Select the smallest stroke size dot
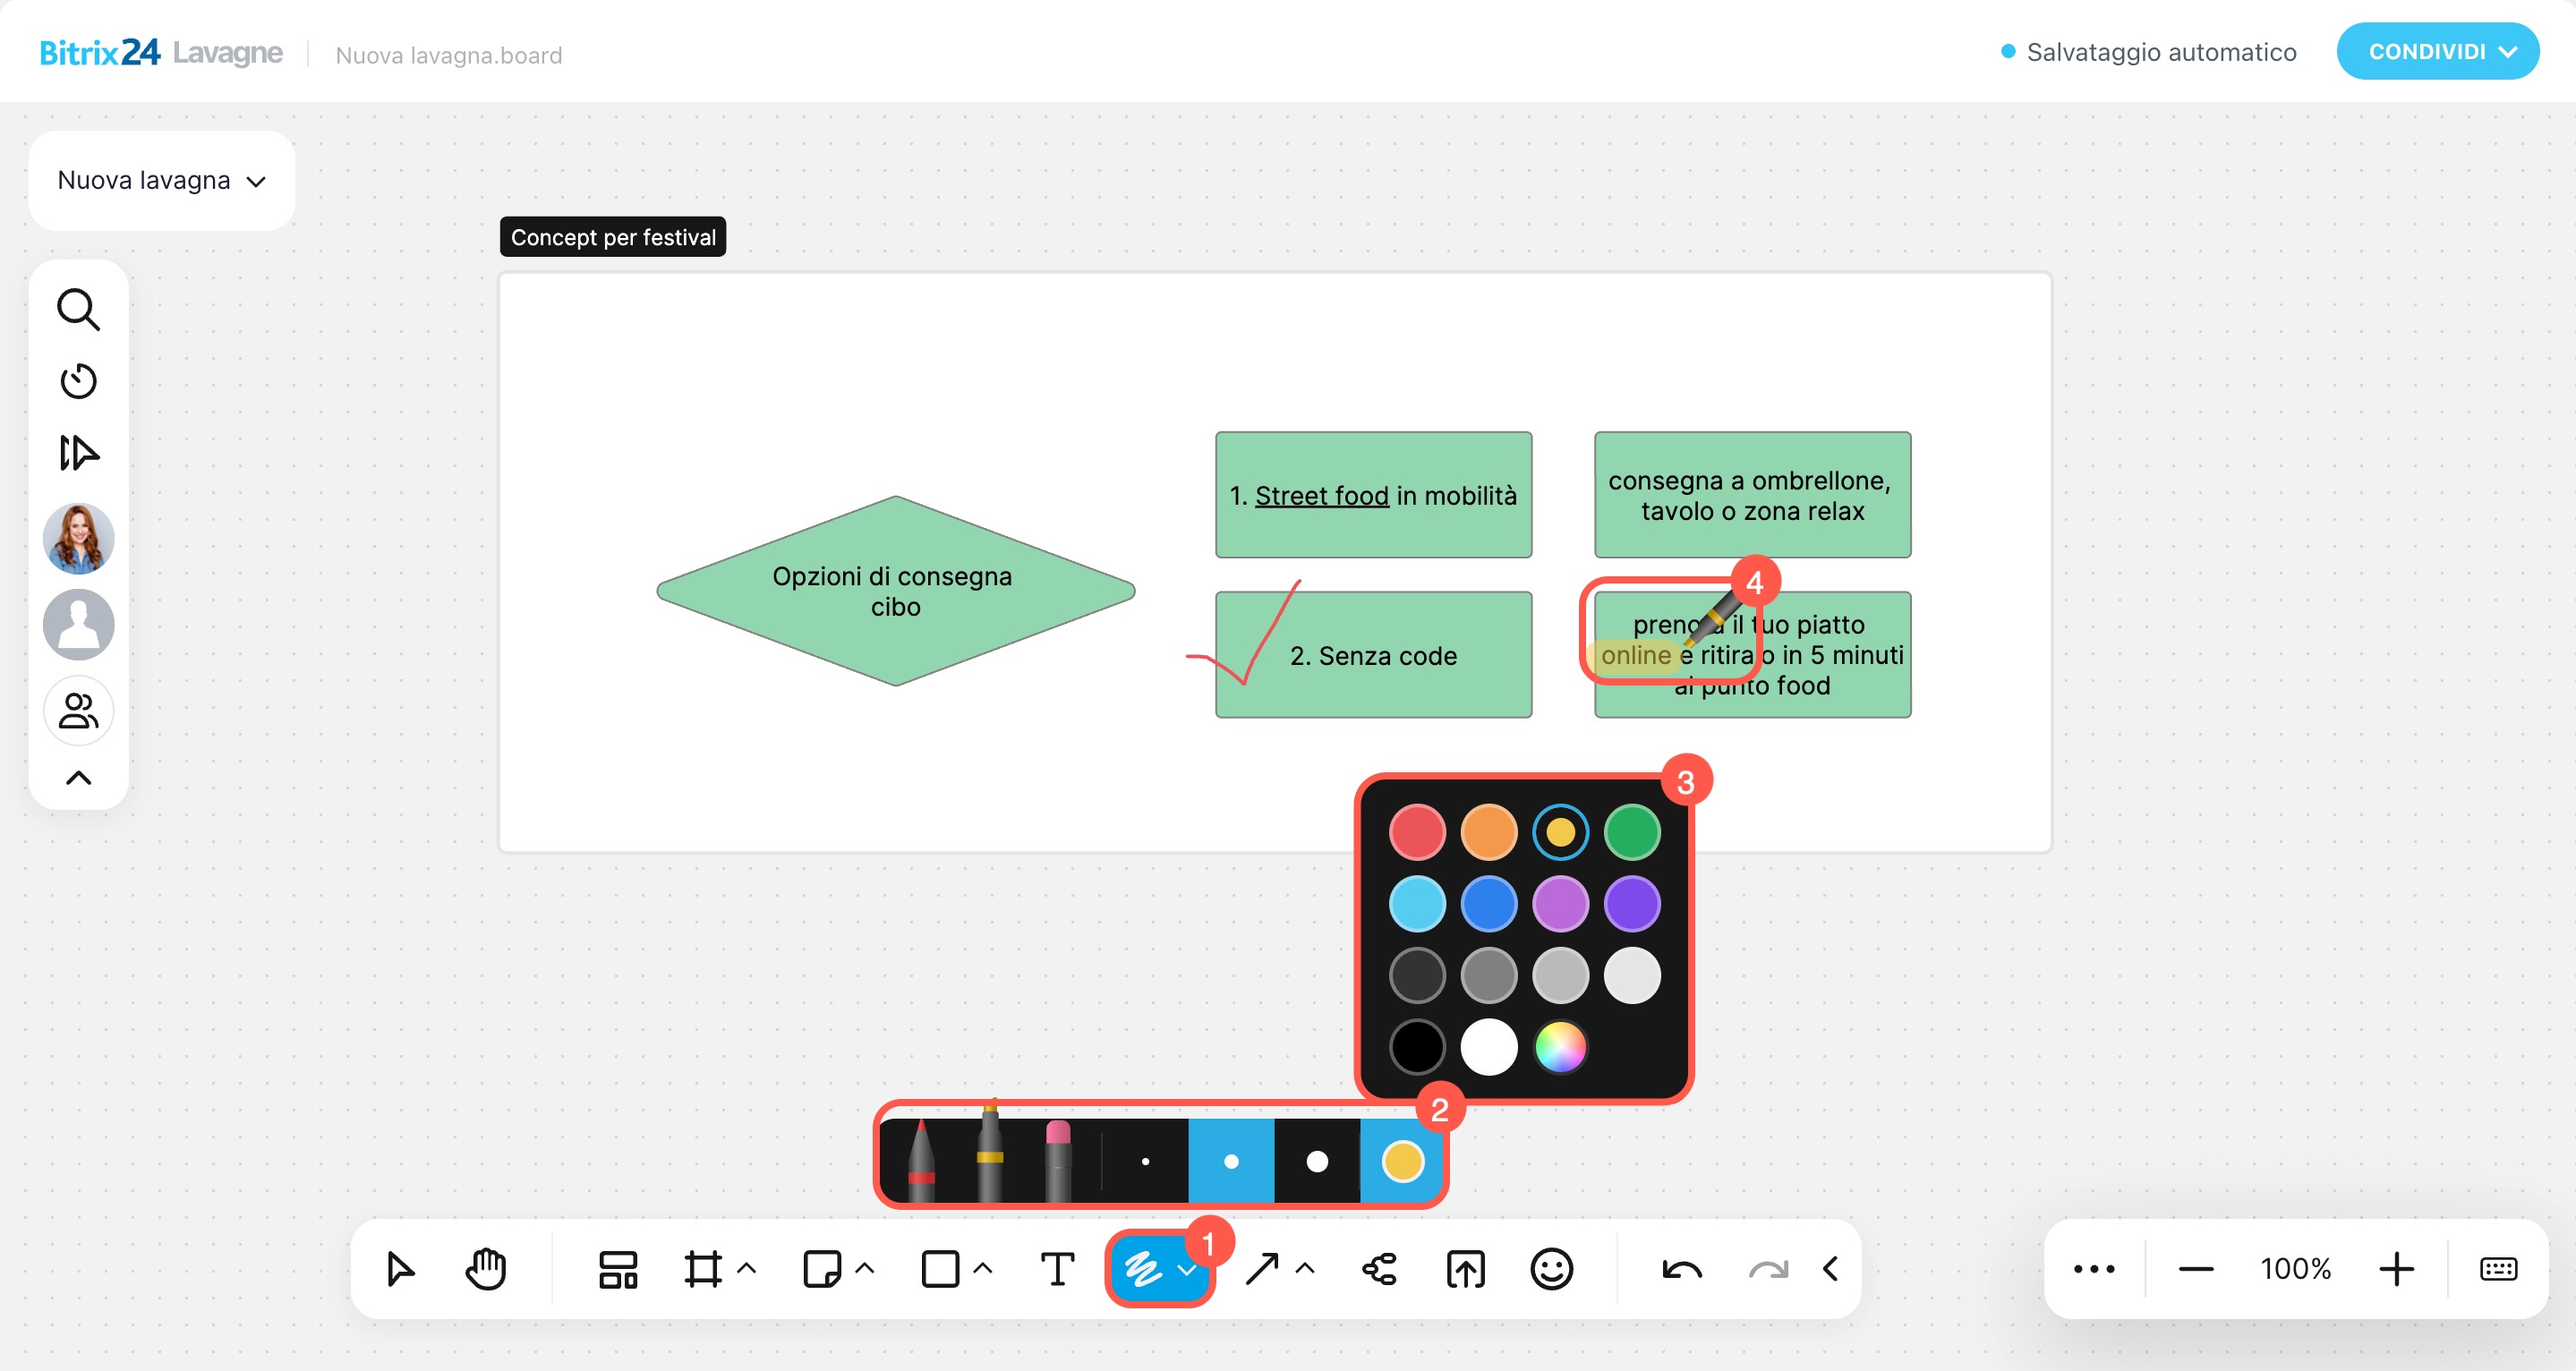Screen dimensions: 2576x1371 point(1145,1161)
